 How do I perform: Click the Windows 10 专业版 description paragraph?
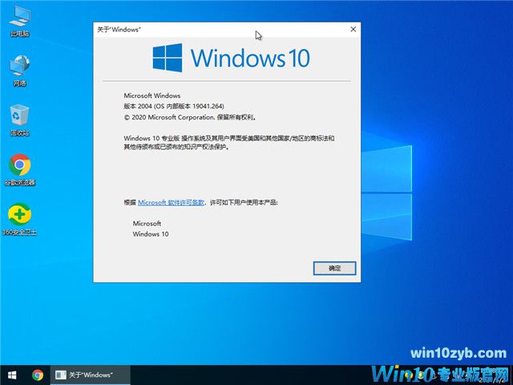(x=229, y=143)
